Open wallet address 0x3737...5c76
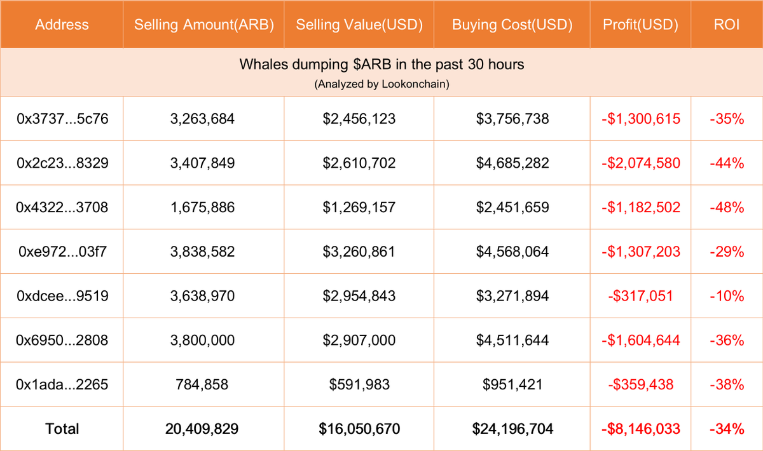The width and height of the screenshot is (763, 451). tap(62, 119)
